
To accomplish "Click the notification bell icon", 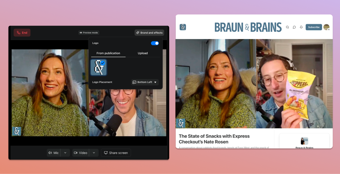I will click(301, 27).
